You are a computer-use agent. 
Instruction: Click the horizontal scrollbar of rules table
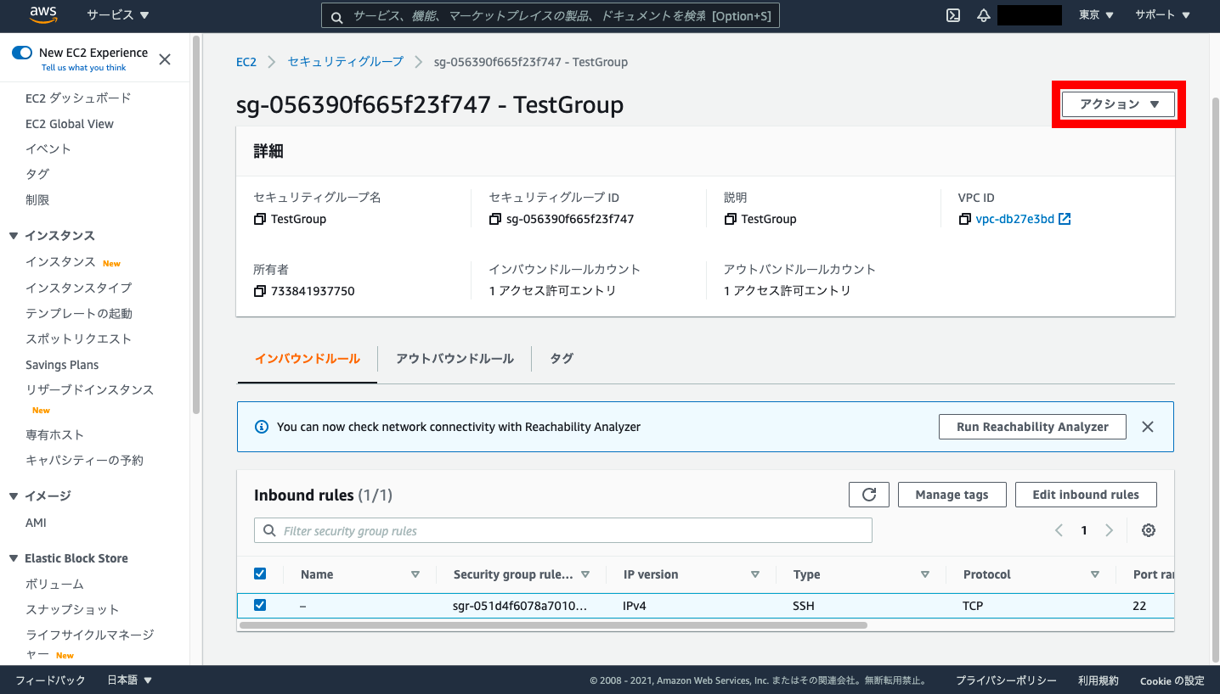click(553, 625)
